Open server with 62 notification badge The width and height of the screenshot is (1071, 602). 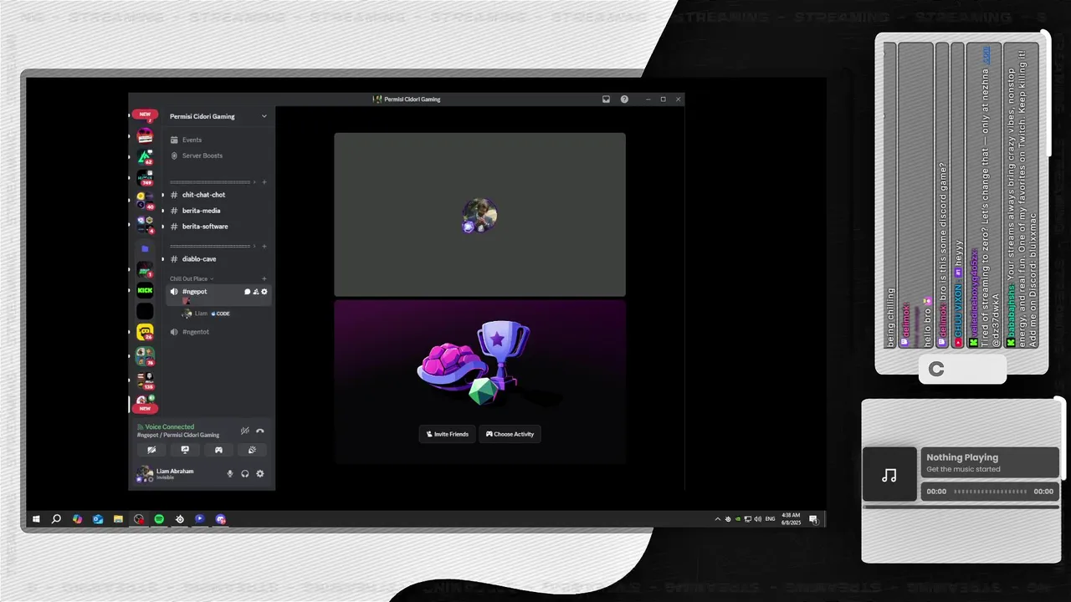pos(145,157)
